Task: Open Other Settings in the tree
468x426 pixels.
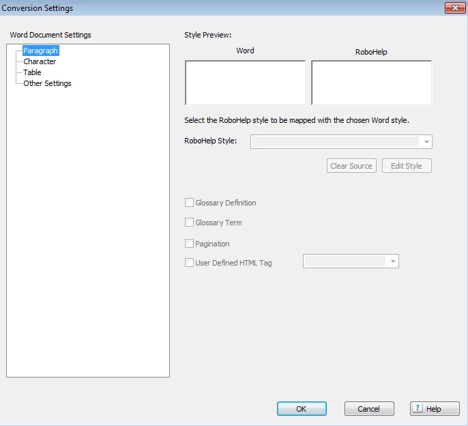Action: point(48,83)
